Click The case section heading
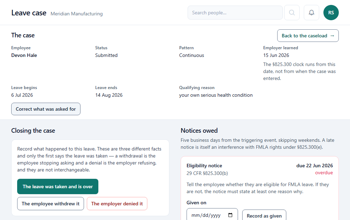The image size is (350, 220). (x=23, y=35)
